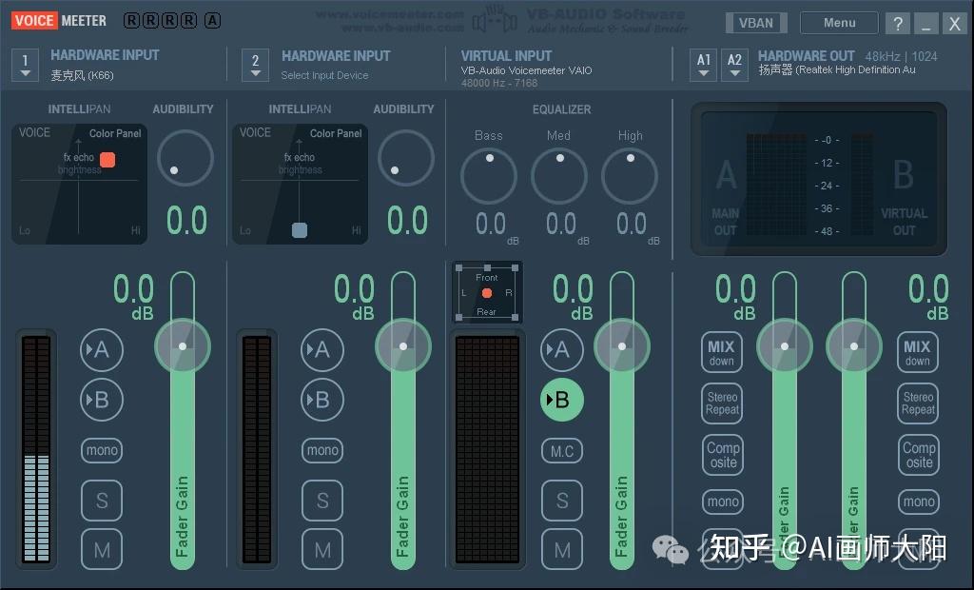Click fader gain knob of Virtual Input

point(622,346)
